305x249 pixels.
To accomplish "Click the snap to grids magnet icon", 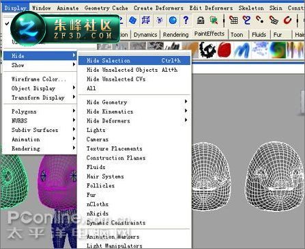I will click(x=233, y=20).
